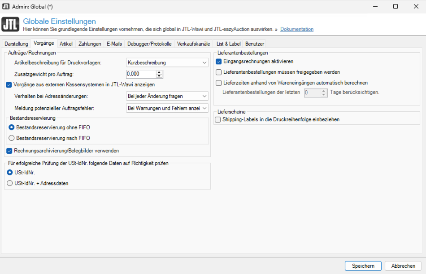Enable Lieferantenbestellungen müssen freigegeben werden checkbox

(219, 72)
